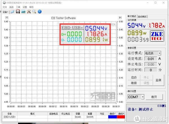
Task: Open the tools settings hammer icon
Action: pyautogui.click(x=29, y=12)
